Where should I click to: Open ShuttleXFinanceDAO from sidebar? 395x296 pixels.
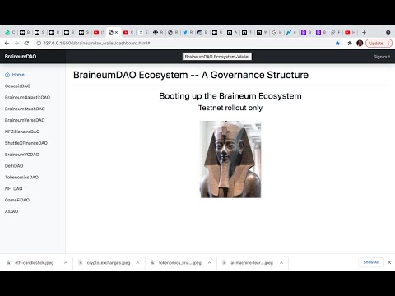[26, 143]
